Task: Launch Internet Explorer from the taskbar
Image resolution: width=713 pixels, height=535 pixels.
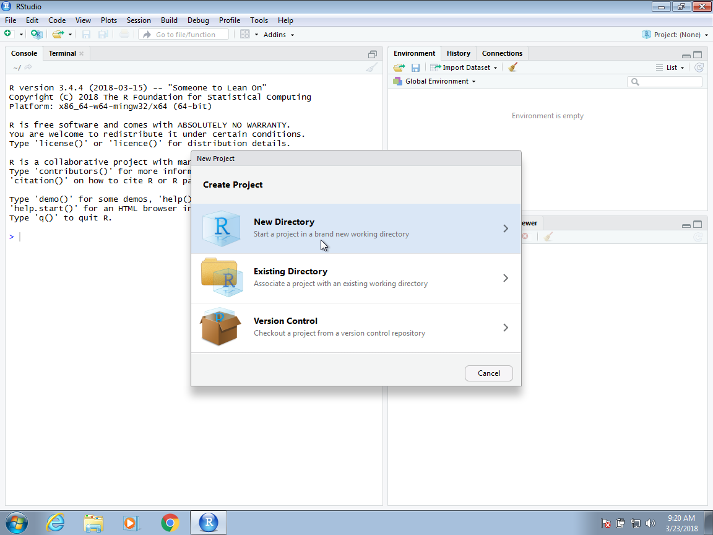Action: coord(55,523)
